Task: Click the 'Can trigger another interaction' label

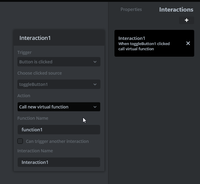Action: coord(57,141)
